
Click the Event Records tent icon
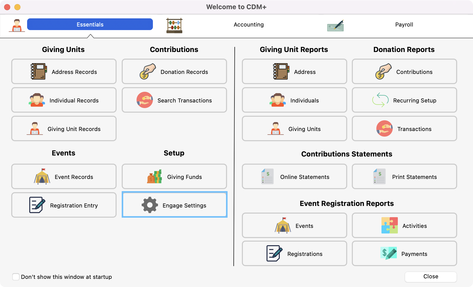tap(42, 176)
